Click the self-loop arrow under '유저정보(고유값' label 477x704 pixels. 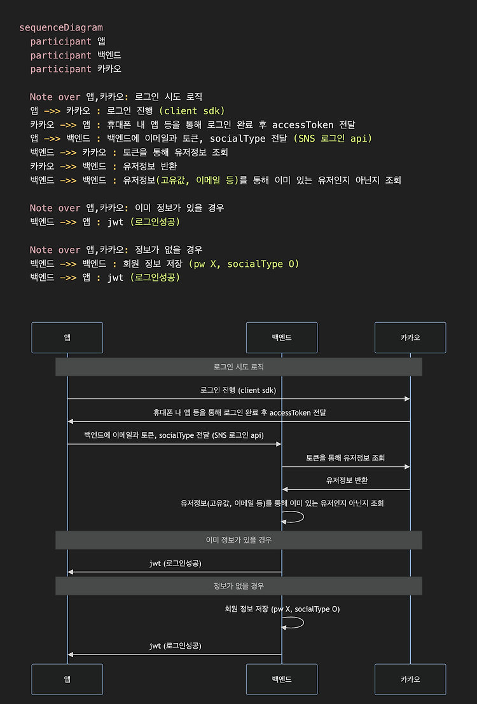click(x=293, y=517)
